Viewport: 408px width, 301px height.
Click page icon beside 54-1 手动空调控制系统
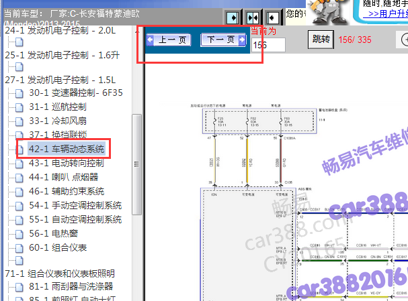pos(19,206)
